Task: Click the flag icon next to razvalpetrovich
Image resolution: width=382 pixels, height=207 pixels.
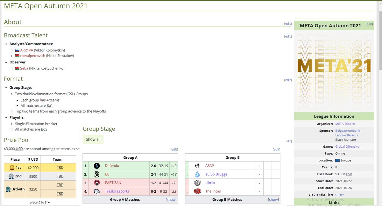Action: pos(17,56)
